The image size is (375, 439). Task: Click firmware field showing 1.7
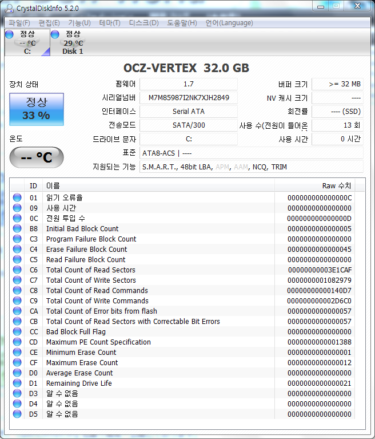click(x=189, y=84)
